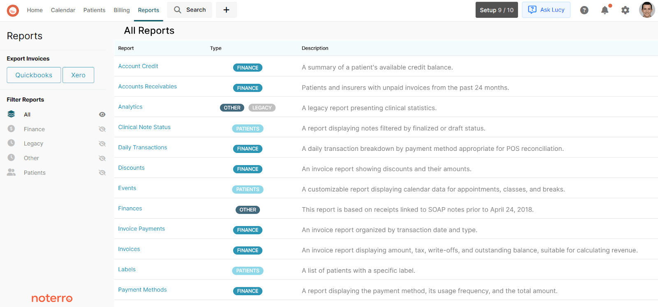Click the people icon beside Patients filter
Screen dimensions: 658x307
pos(11,173)
